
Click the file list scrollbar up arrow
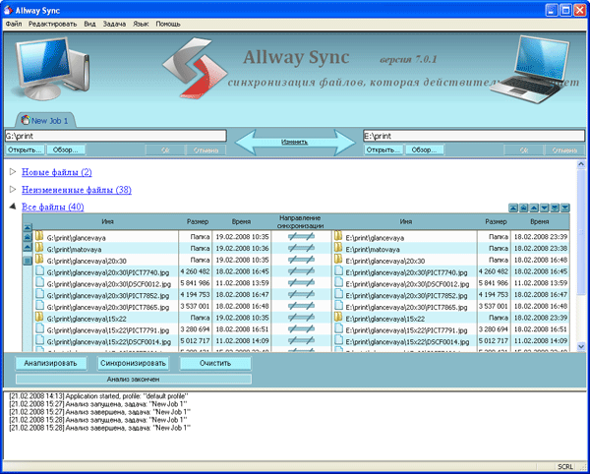(x=581, y=164)
